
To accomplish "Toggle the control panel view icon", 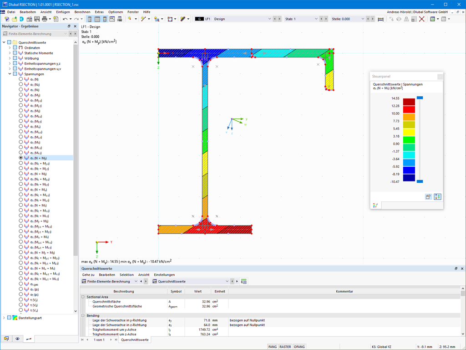I will pos(105,19).
